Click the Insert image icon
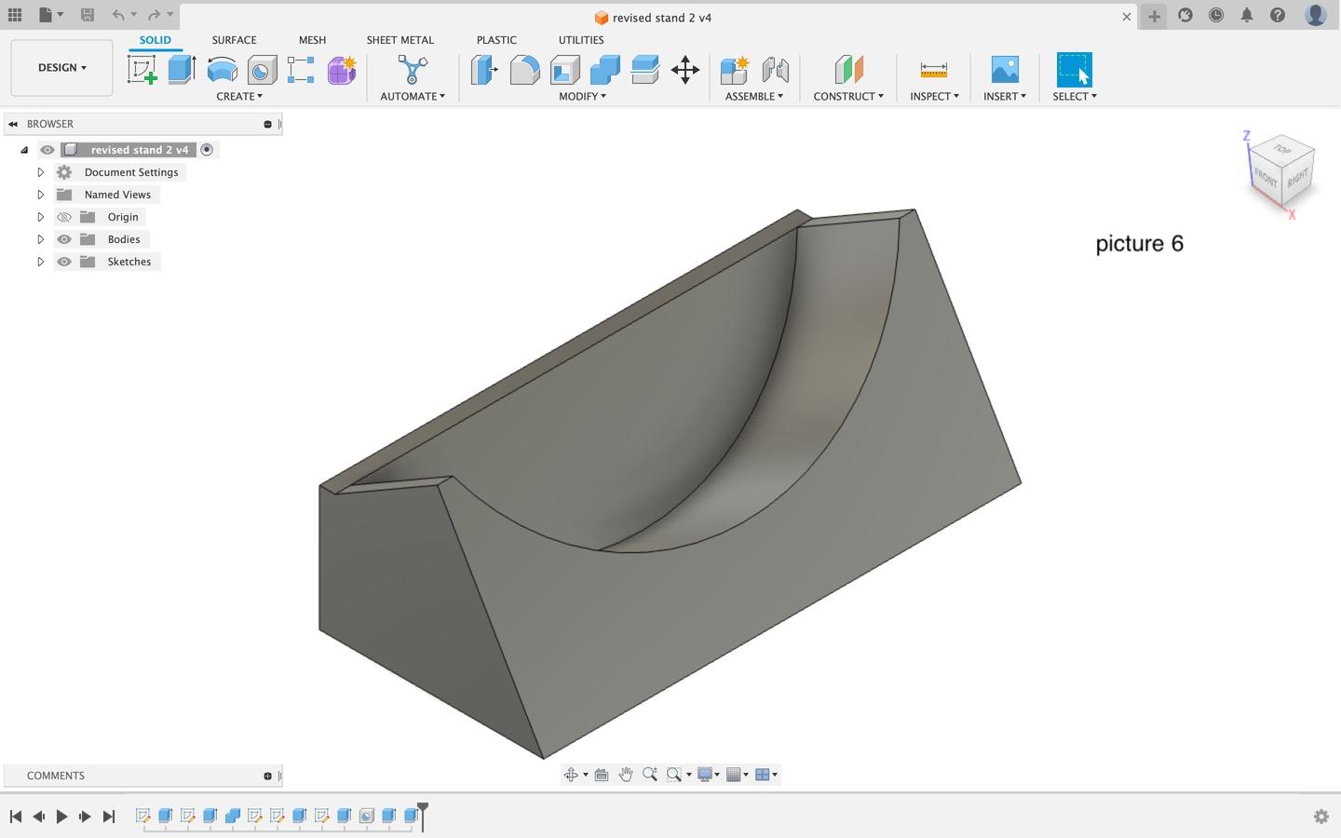Image resolution: width=1341 pixels, height=838 pixels. point(1004,70)
